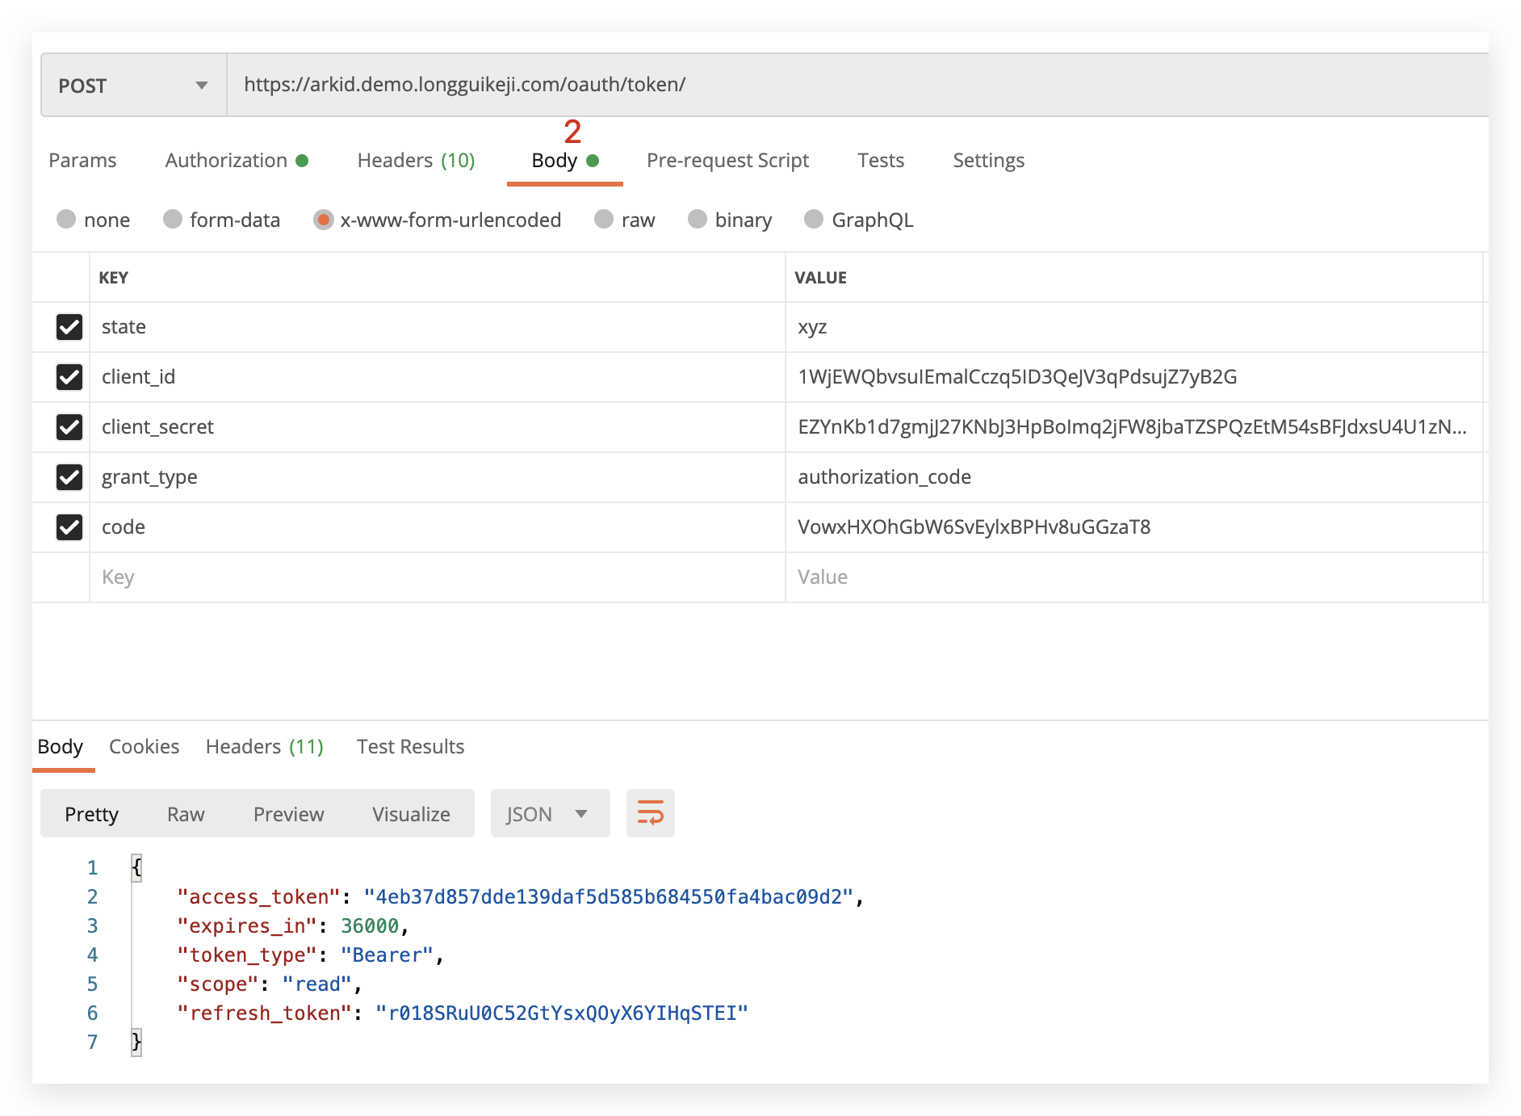Switch to Visualize response view
1521x1116 pixels.
tap(411, 814)
